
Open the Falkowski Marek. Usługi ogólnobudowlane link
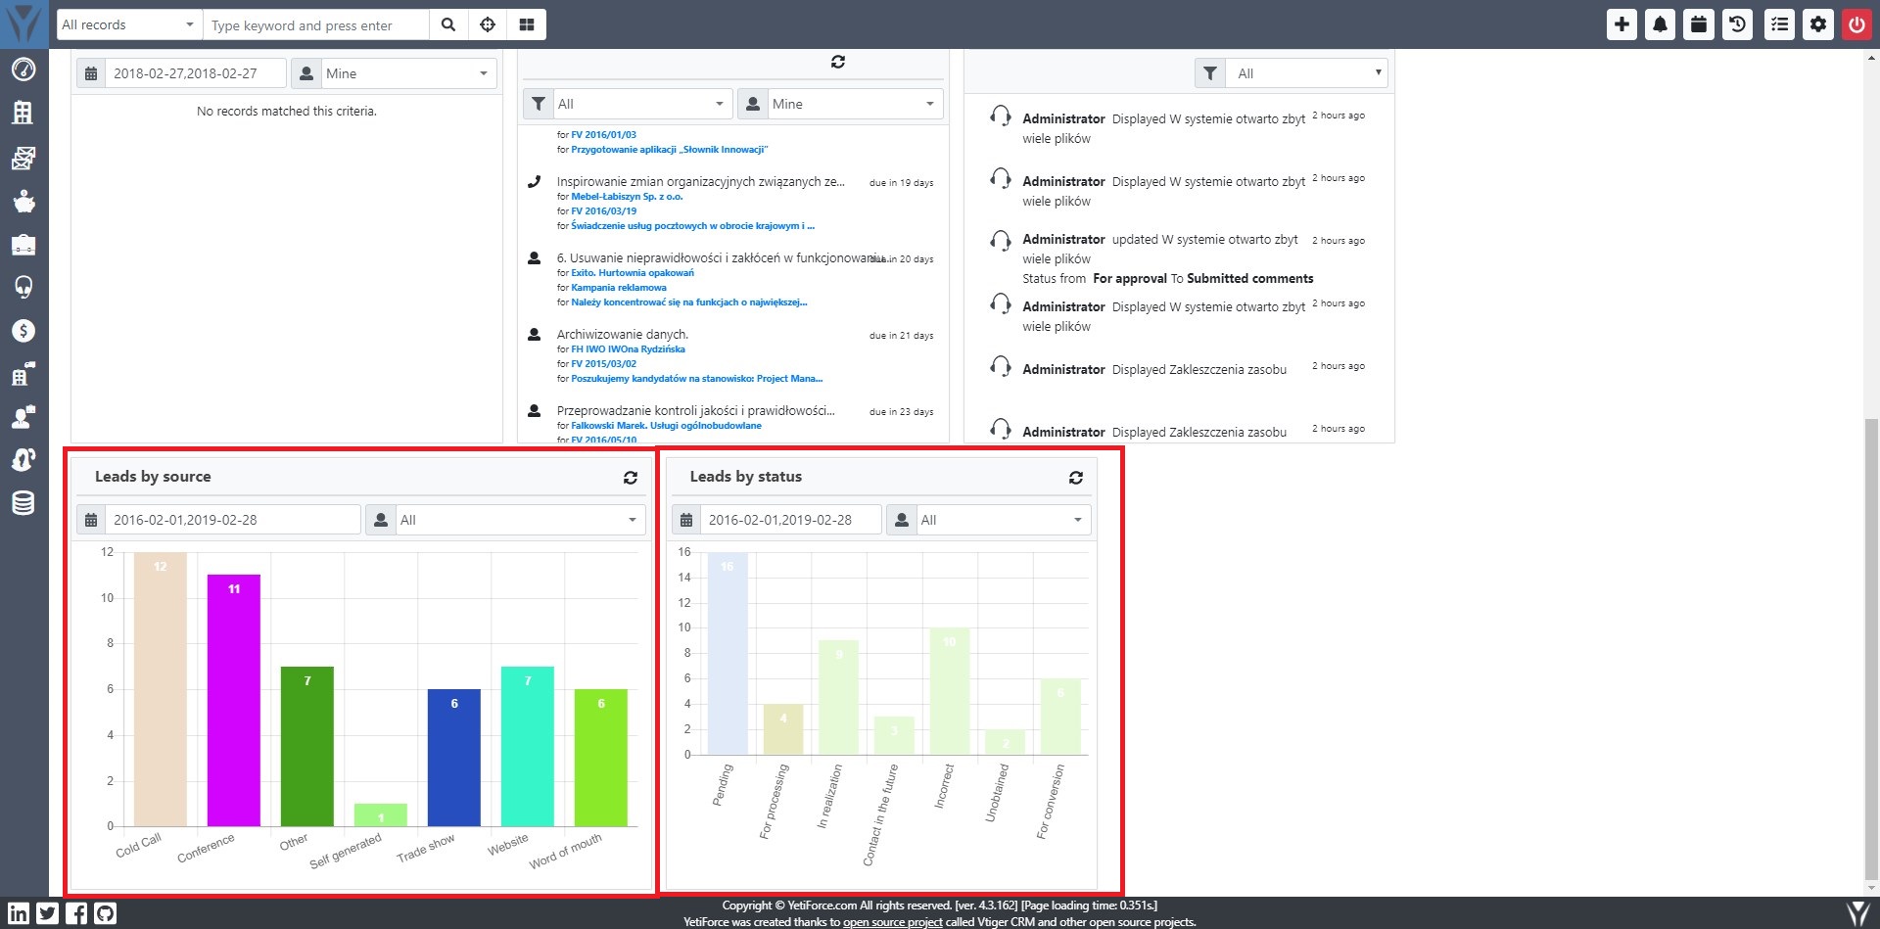666,426
